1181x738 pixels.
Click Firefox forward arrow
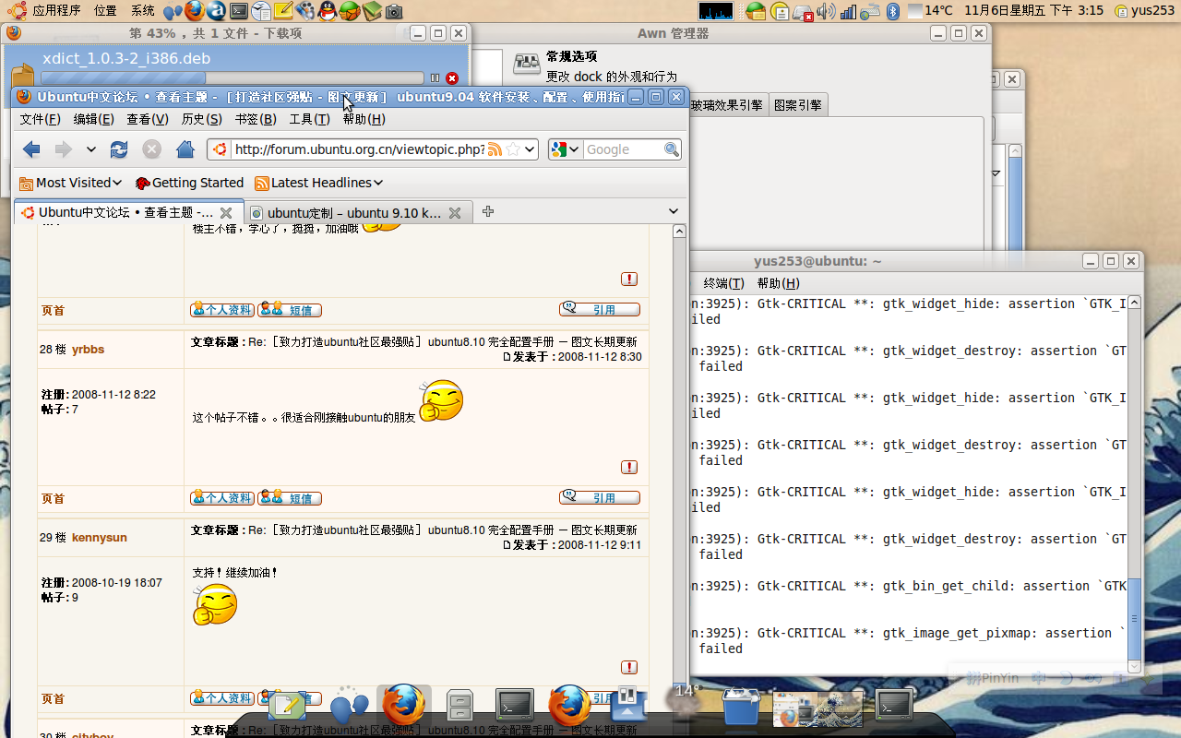[x=63, y=149]
